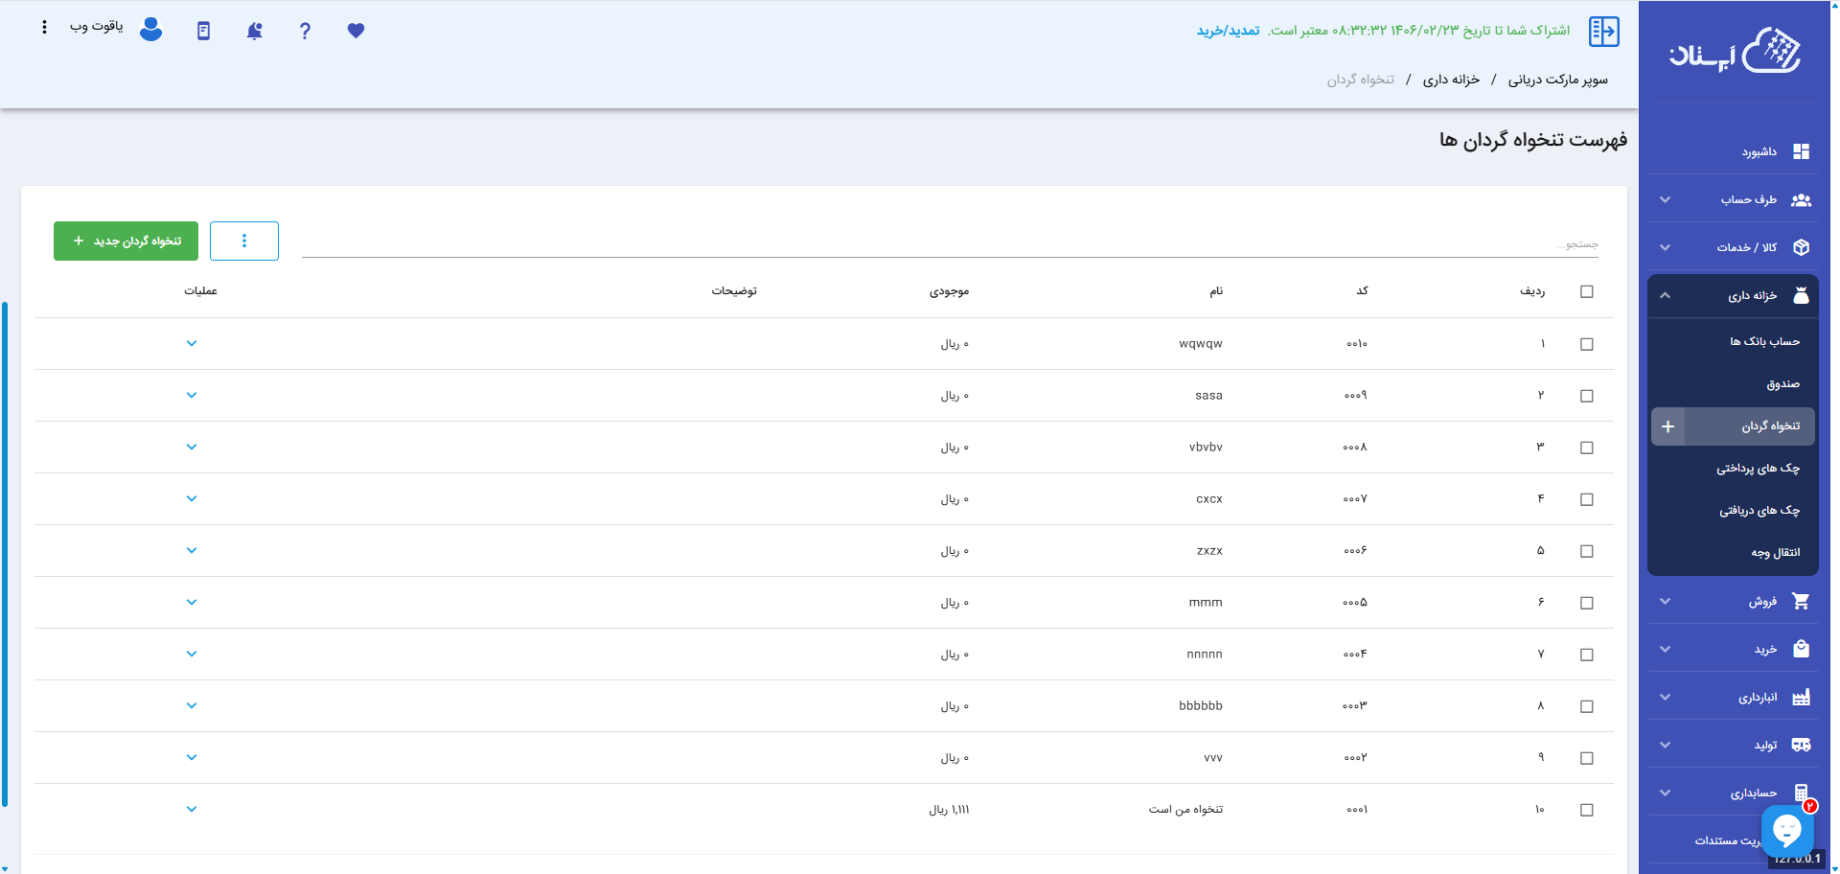Open the notifications bell icon
Image resolution: width=1840 pixels, height=874 pixels.
point(254,31)
